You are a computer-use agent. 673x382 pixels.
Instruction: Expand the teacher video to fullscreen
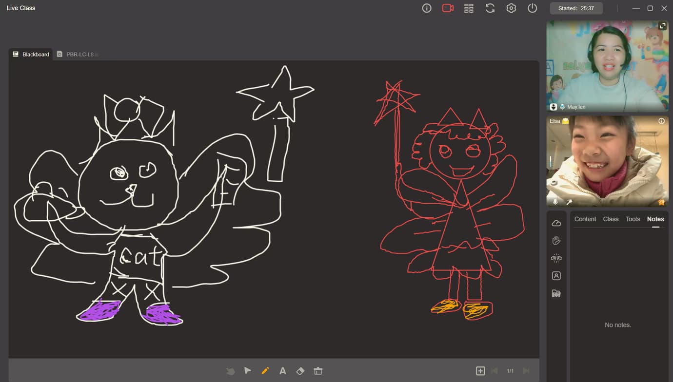click(x=662, y=26)
